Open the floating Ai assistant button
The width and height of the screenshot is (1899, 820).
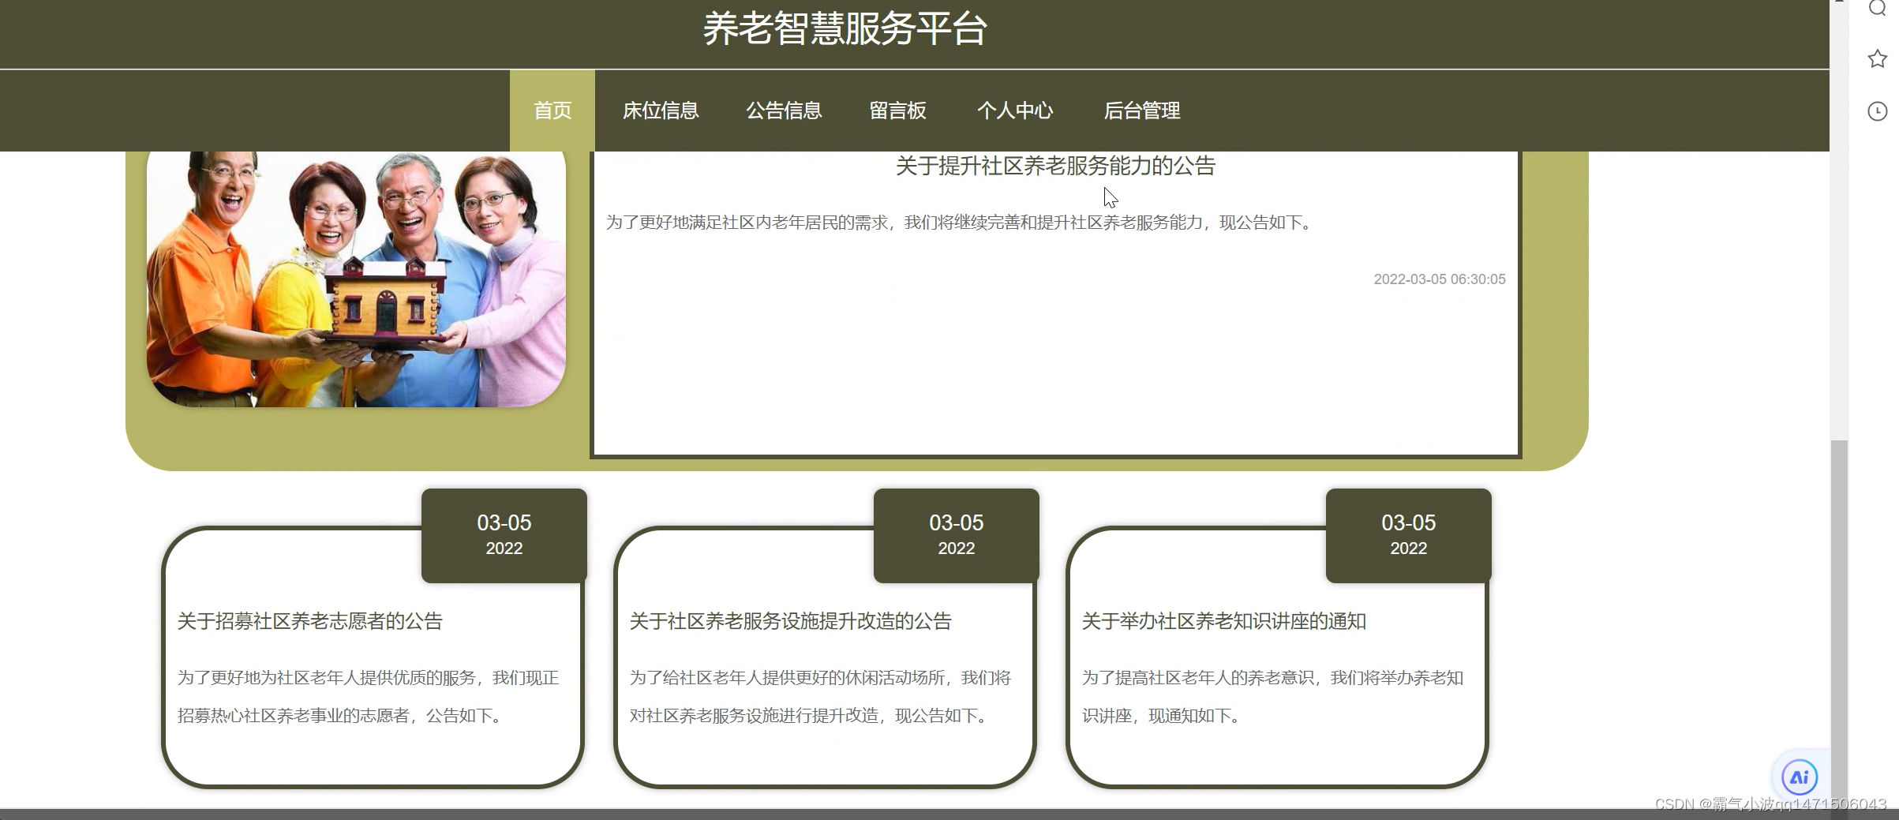coord(1800,777)
